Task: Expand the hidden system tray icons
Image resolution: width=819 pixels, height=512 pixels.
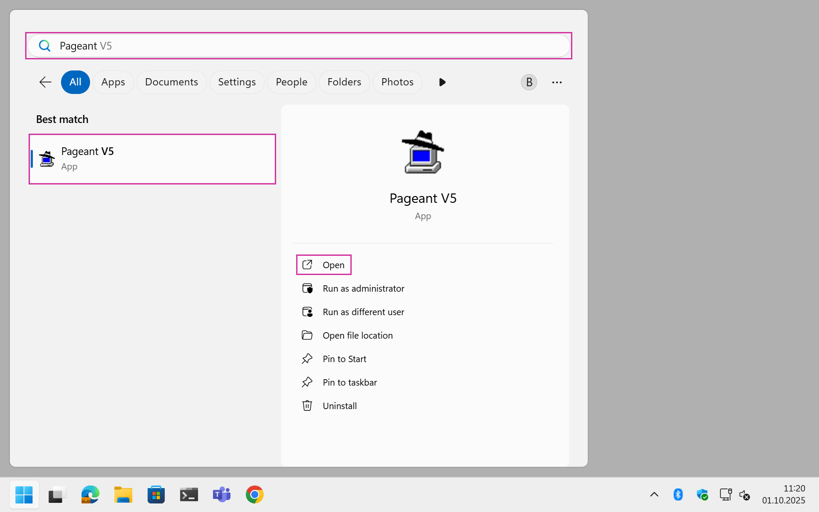Action: (654, 494)
